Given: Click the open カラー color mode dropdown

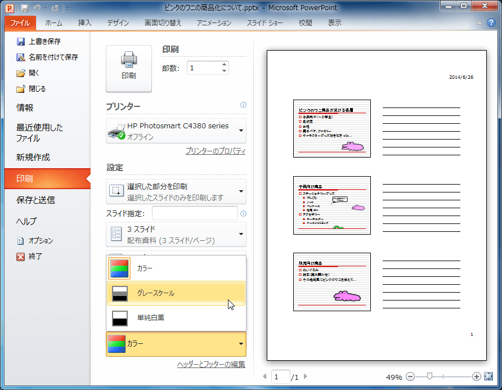Looking at the screenshot, I should 176,344.
